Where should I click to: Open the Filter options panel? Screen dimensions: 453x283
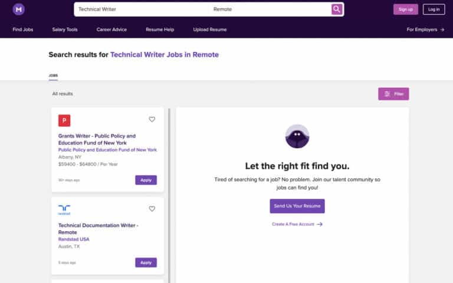coord(393,94)
